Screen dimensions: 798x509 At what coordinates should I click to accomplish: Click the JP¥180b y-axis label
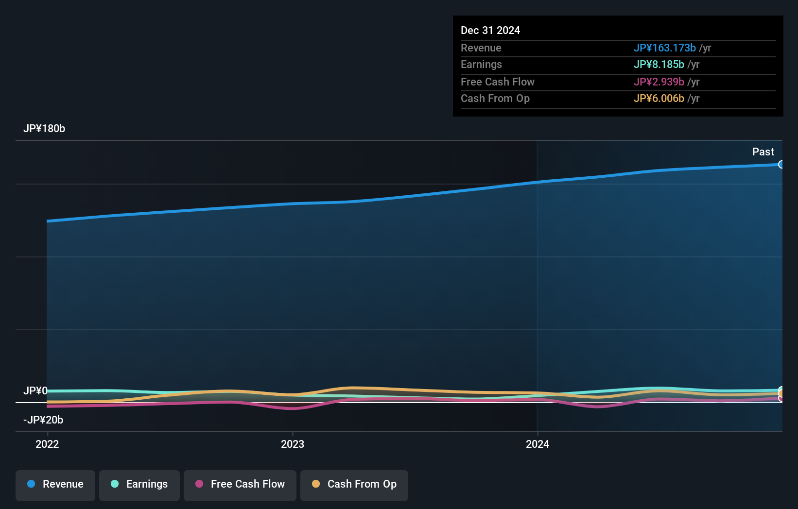click(44, 129)
